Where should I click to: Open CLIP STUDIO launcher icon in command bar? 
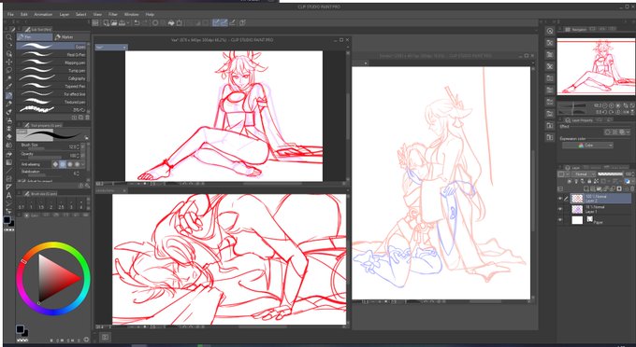tap(94, 23)
